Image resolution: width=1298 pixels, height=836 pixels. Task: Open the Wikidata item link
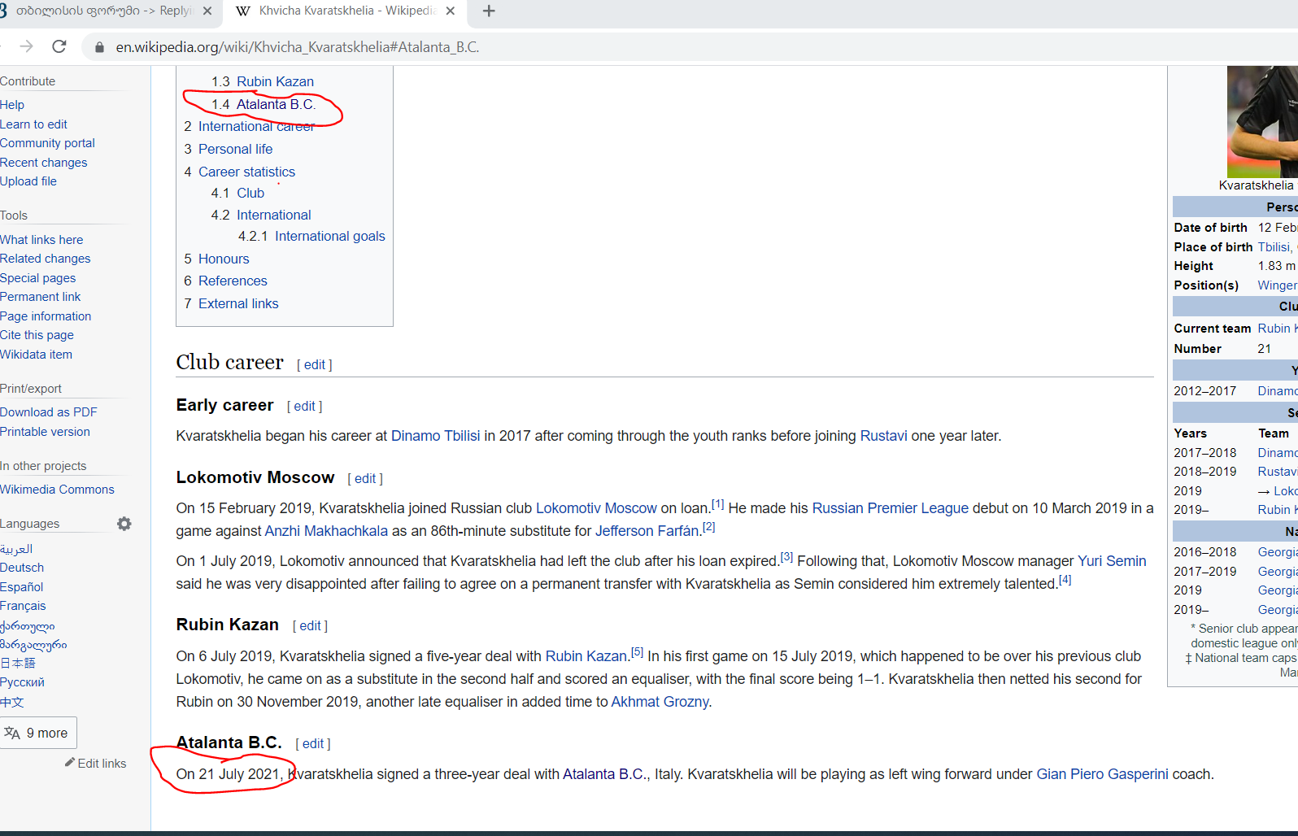tap(36, 355)
